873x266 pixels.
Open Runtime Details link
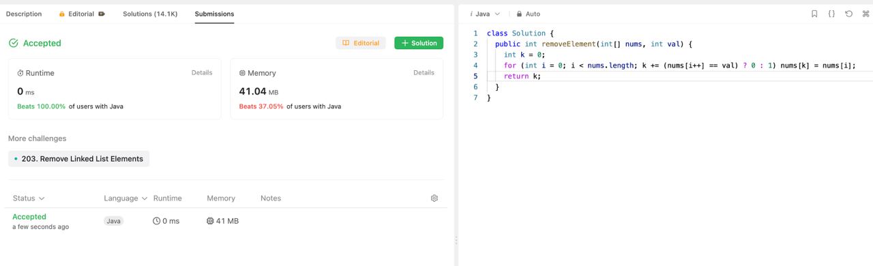click(202, 72)
